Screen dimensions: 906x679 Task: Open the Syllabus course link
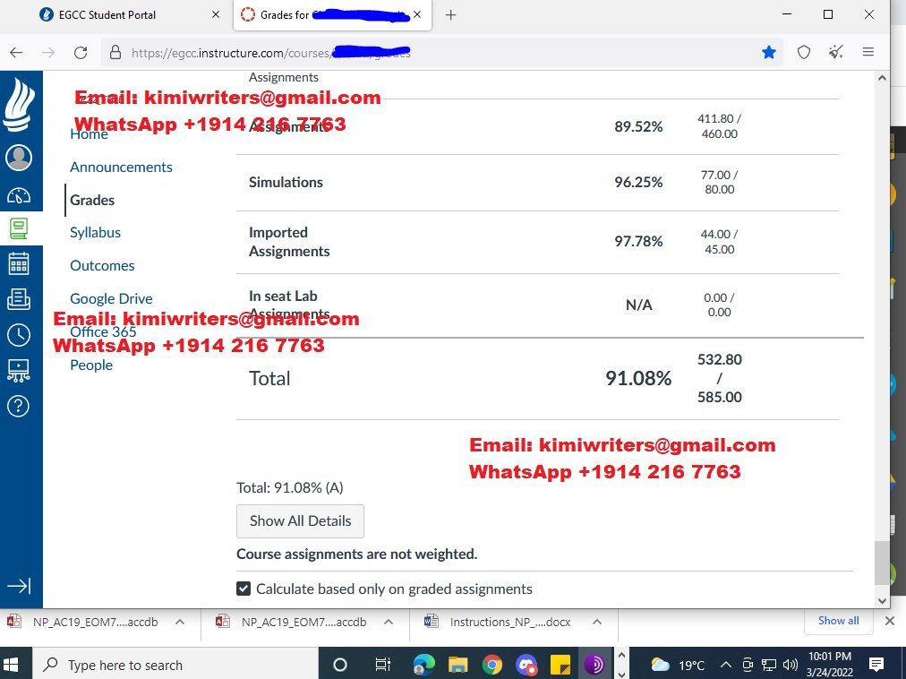pyautogui.click(x=95, y=233)
